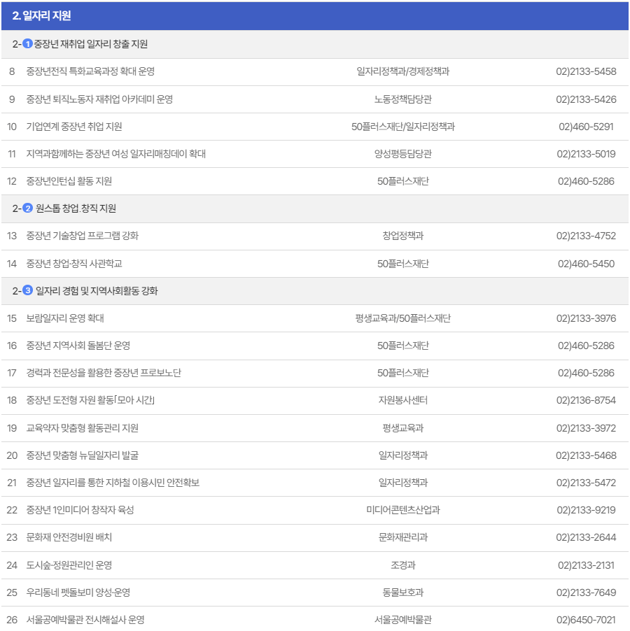Select row 12 '중장년인턴십 활동 지원'

[x=77, y=180]
